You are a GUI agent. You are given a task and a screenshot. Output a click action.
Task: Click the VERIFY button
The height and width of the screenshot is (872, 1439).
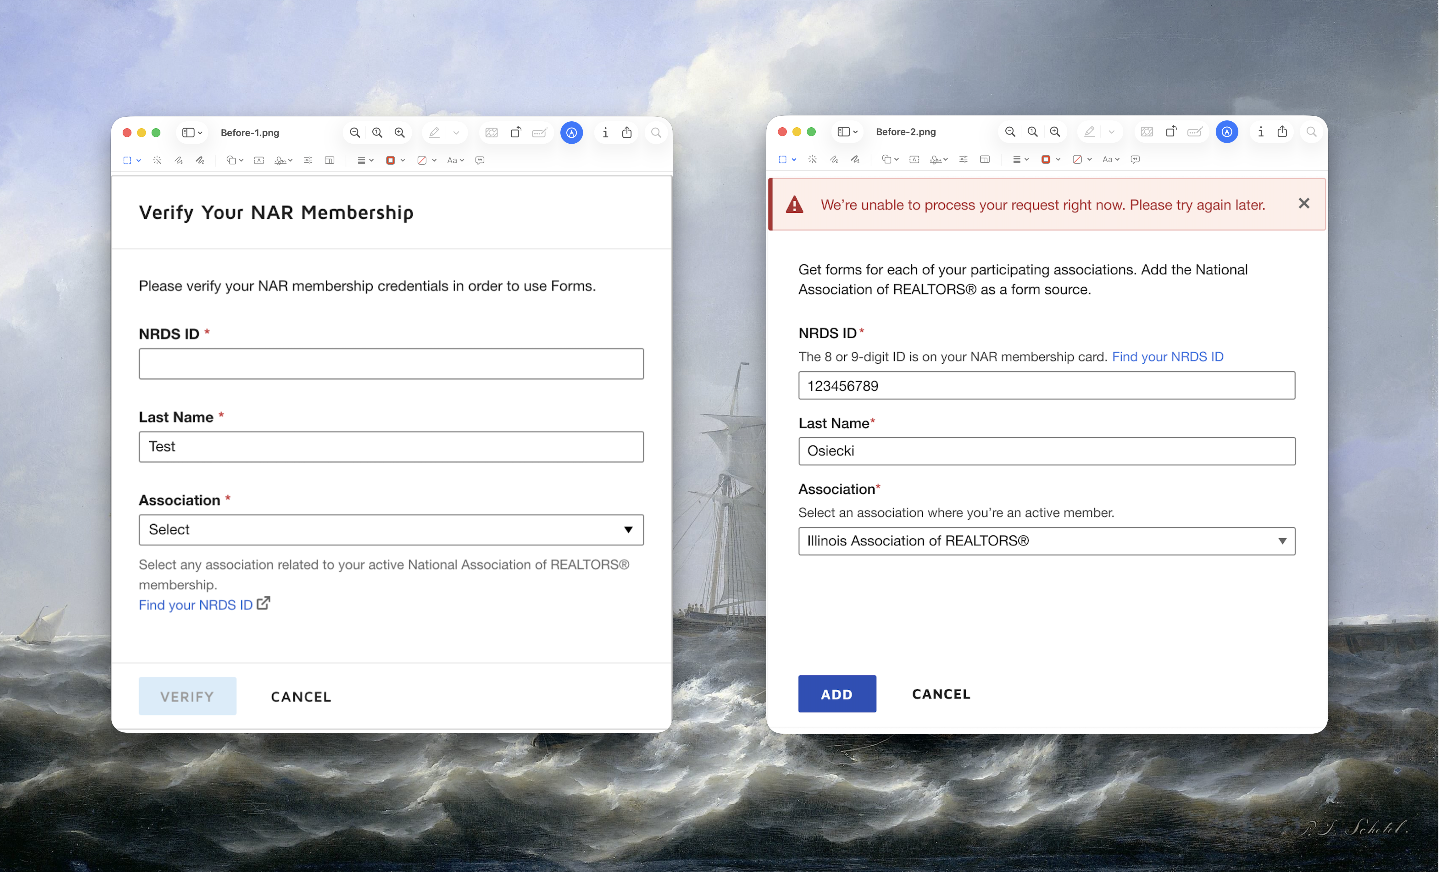pos(187,696)
